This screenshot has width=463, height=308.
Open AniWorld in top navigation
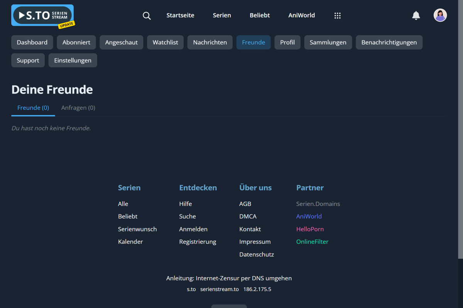tap(301, 15)
